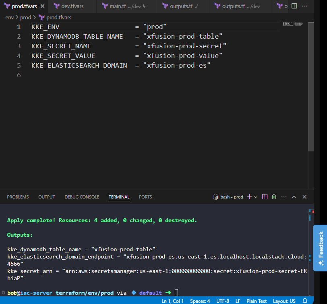The image size is (327, 304).
Task: Switch to the PORTS panel tab
Action: [145, 197]
